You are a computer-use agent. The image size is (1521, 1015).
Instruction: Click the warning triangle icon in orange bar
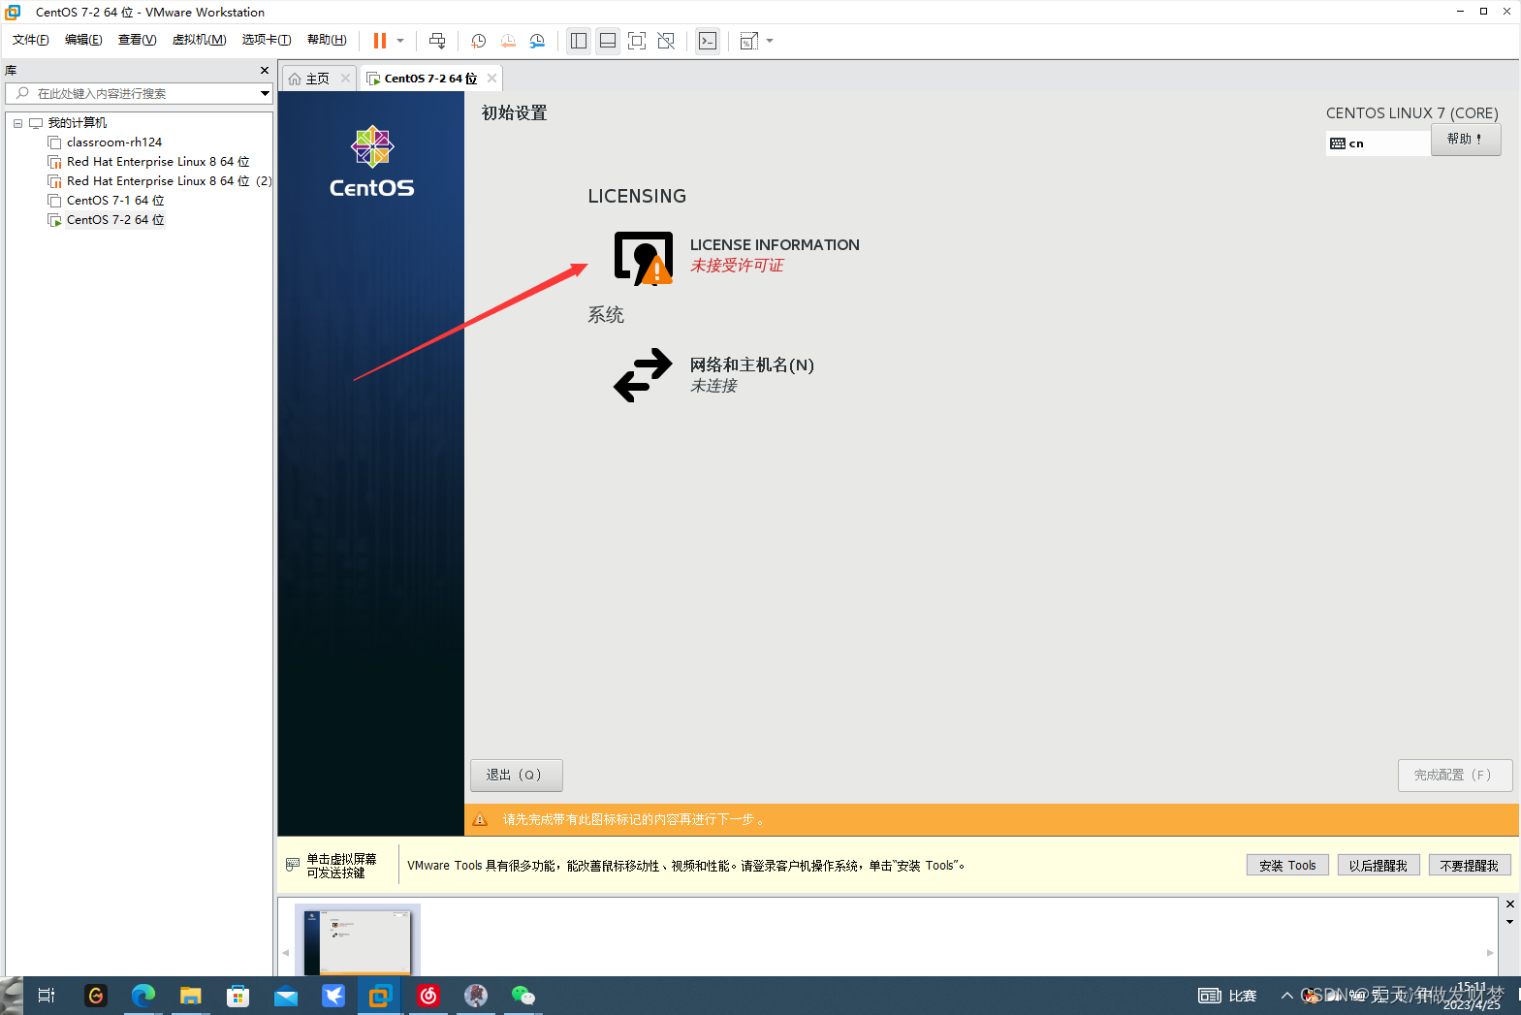click(480, 820)
